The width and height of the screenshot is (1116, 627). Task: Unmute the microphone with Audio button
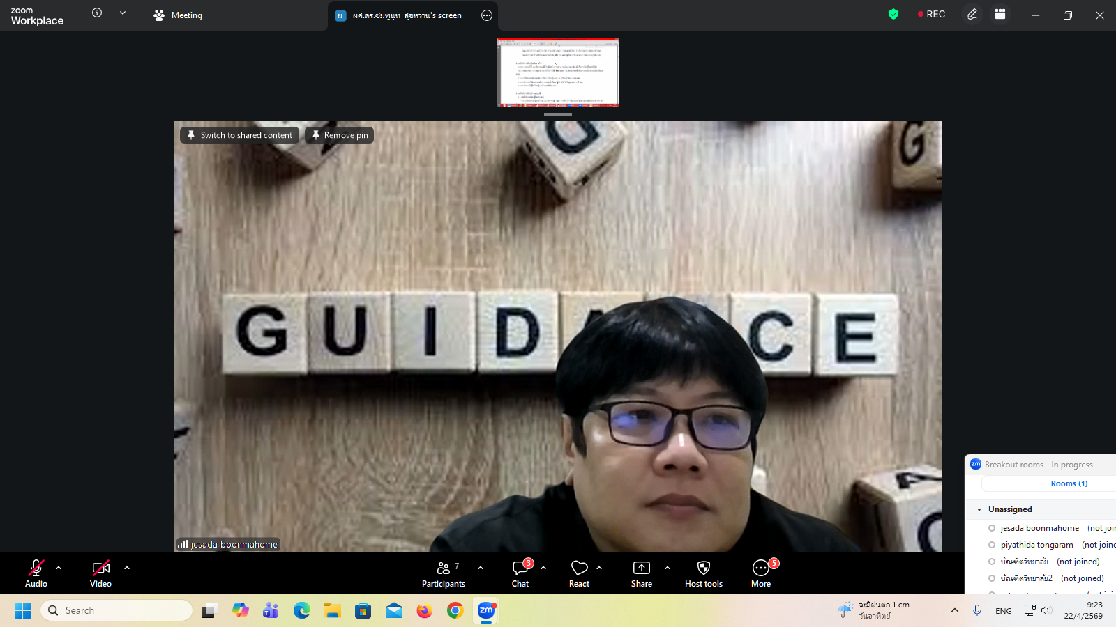[x=36, y=574]
